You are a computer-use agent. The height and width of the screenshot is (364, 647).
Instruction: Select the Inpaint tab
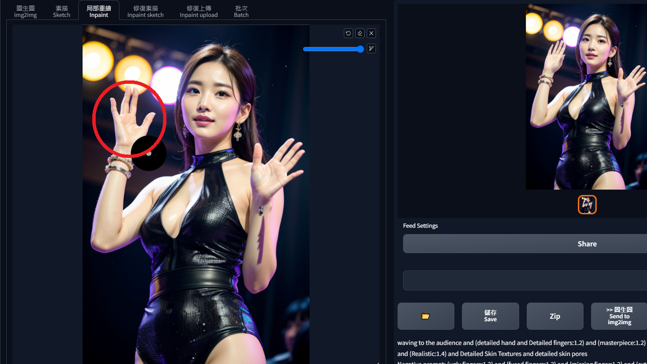tap(99, 11)
